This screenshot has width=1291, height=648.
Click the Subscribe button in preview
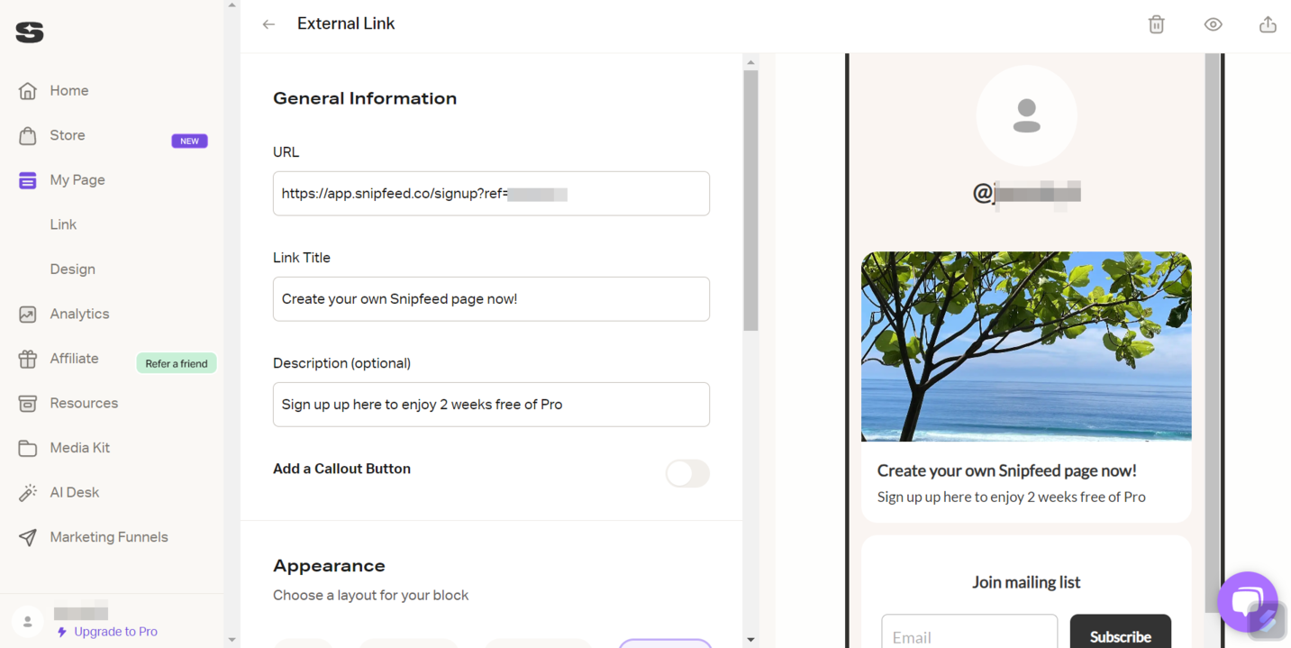point(1120,632)
